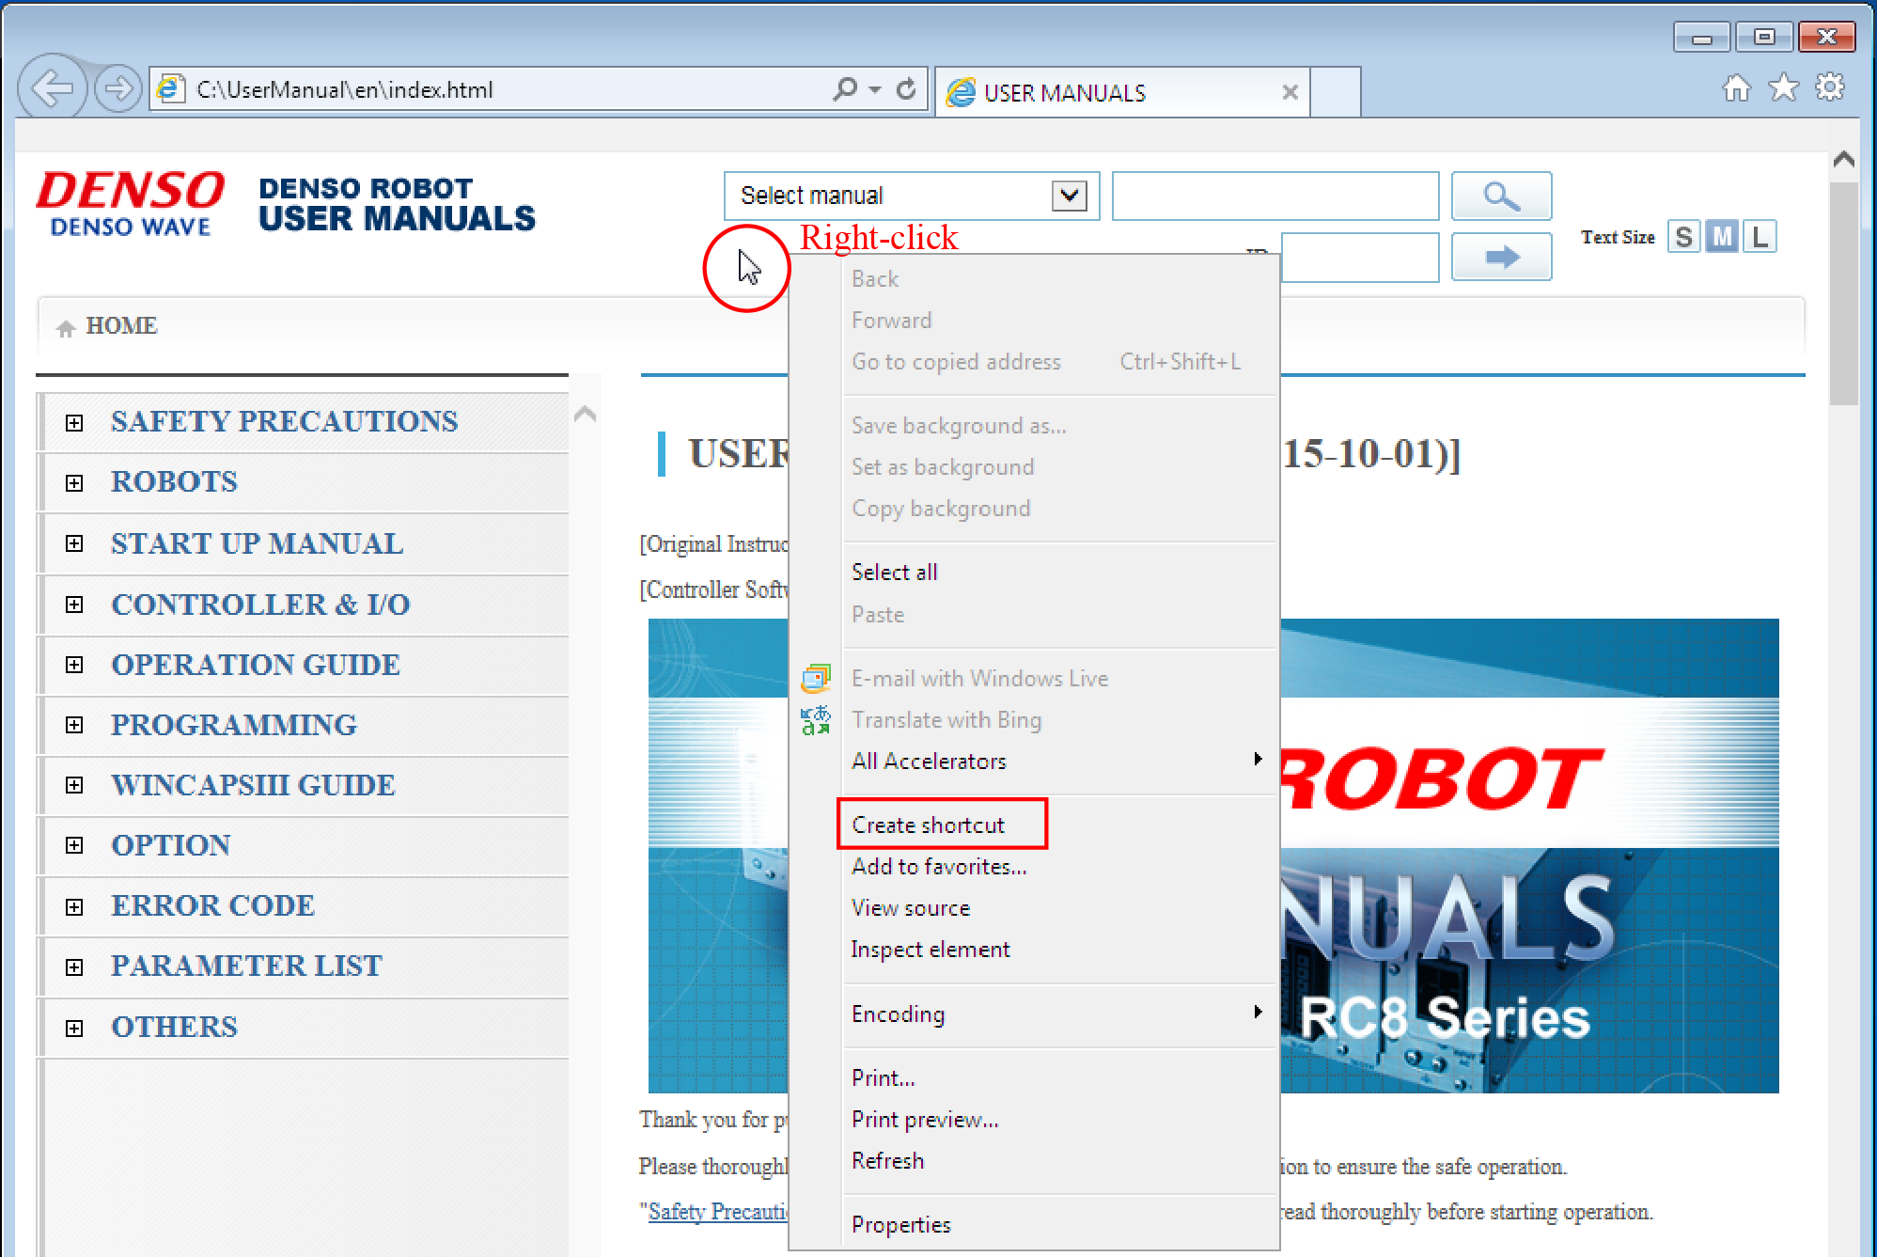Screen dimensions: 1877x1257
Task: Open Internet Explorer Home icon
Action: pyautogui.click(x=1736, y=88)
